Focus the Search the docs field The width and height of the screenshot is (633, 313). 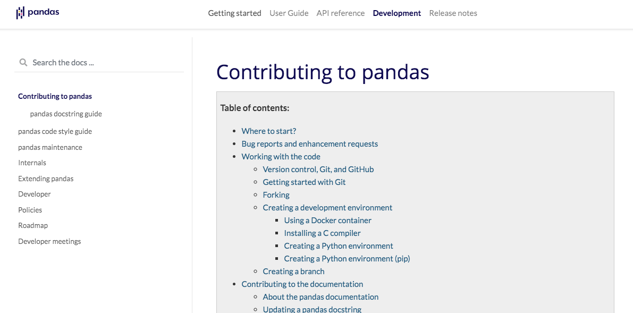(99, 63)
